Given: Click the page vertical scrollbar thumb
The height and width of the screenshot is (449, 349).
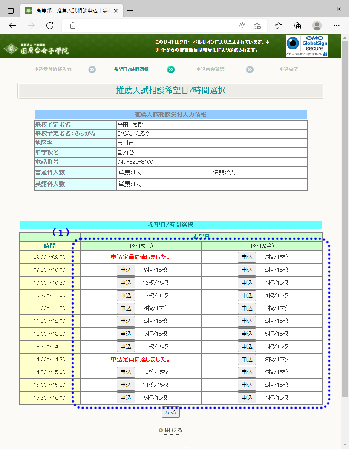Looking at the screenshot, I should coord(345,219).
